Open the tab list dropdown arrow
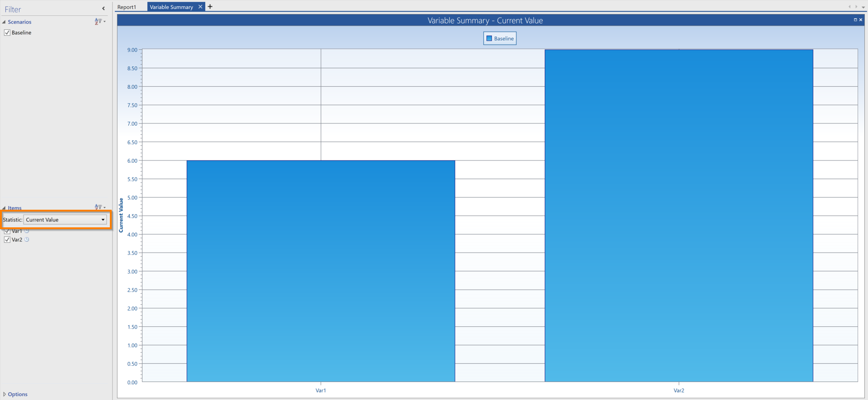The height and width of the screenshot is (400, 868). click(x=863, y=7)
